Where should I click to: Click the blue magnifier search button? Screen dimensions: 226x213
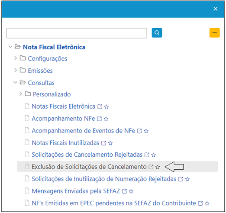click(157, 33)
